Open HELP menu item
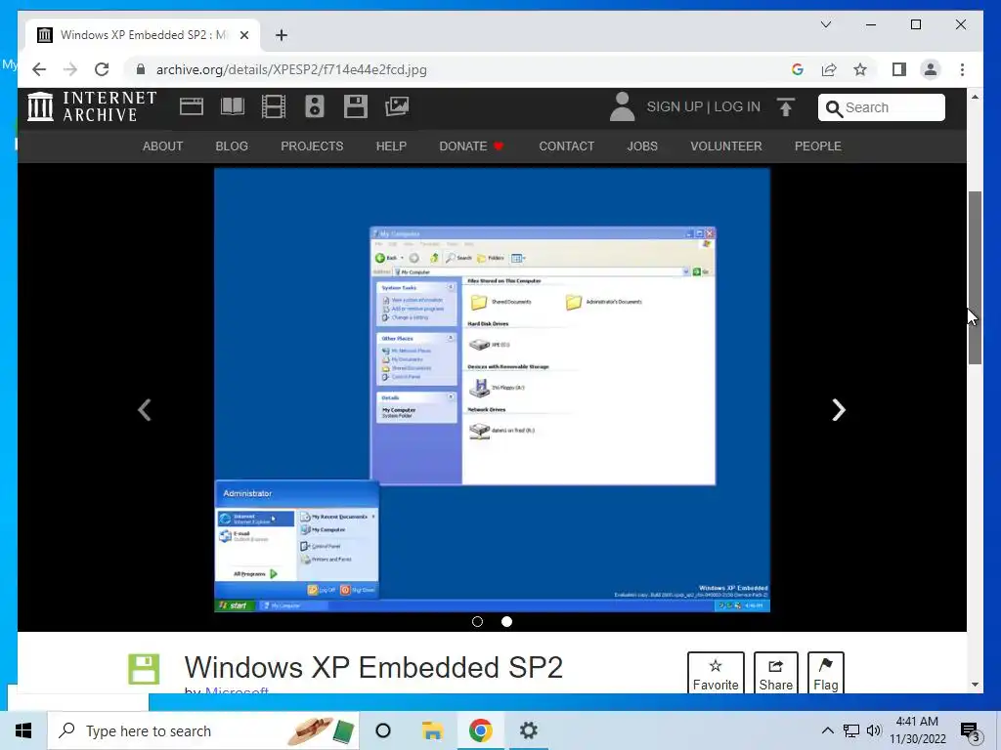The height and width of the screenshot is (750, 1001). tap(391, 146)
